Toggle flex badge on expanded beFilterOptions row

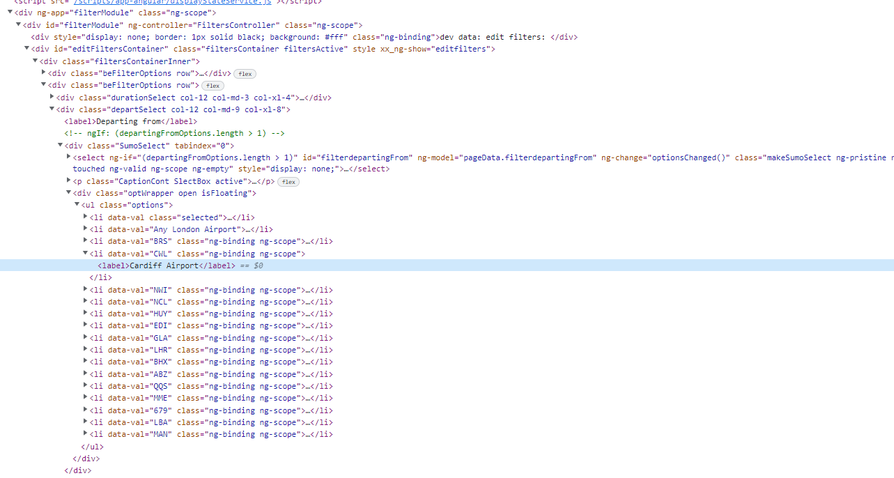tap(213, 86)
